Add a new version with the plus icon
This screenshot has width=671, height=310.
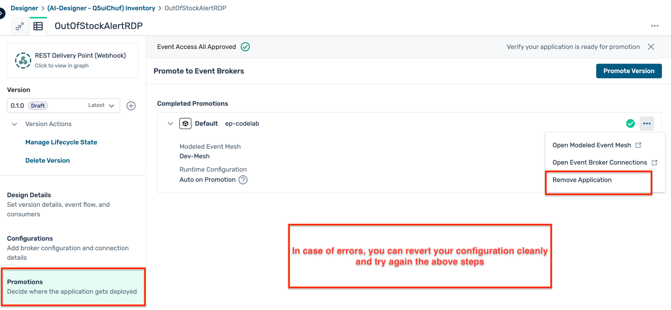(131, 106)
